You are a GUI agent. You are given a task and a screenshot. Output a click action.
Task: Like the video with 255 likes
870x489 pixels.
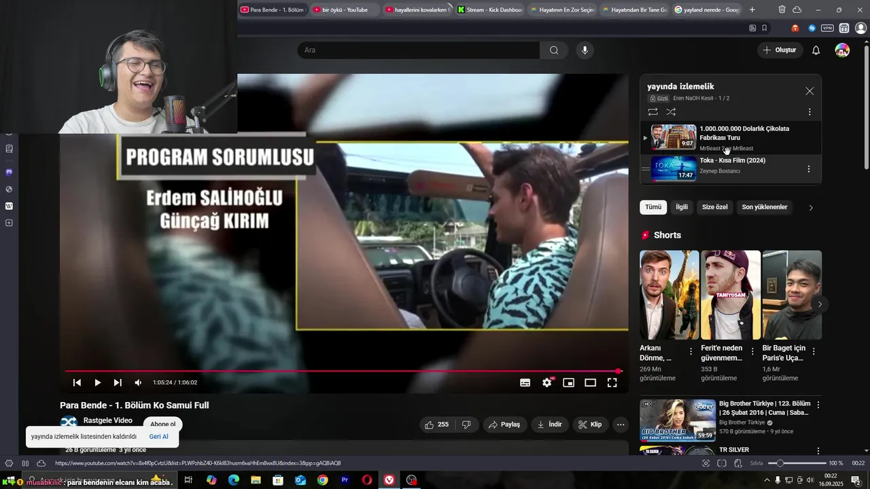point(436,424)
